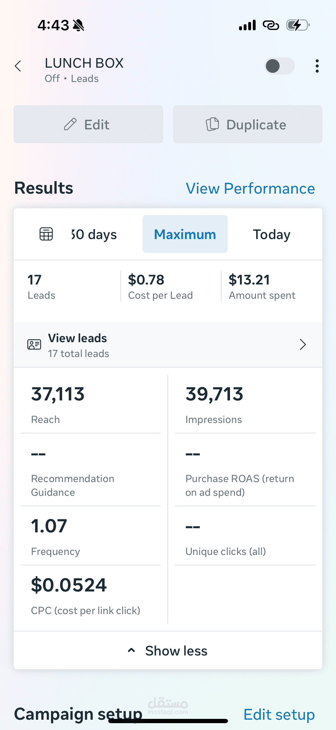336x730 pixels.
Task: Tap the battery charging status icon
Action: point(298,25)
